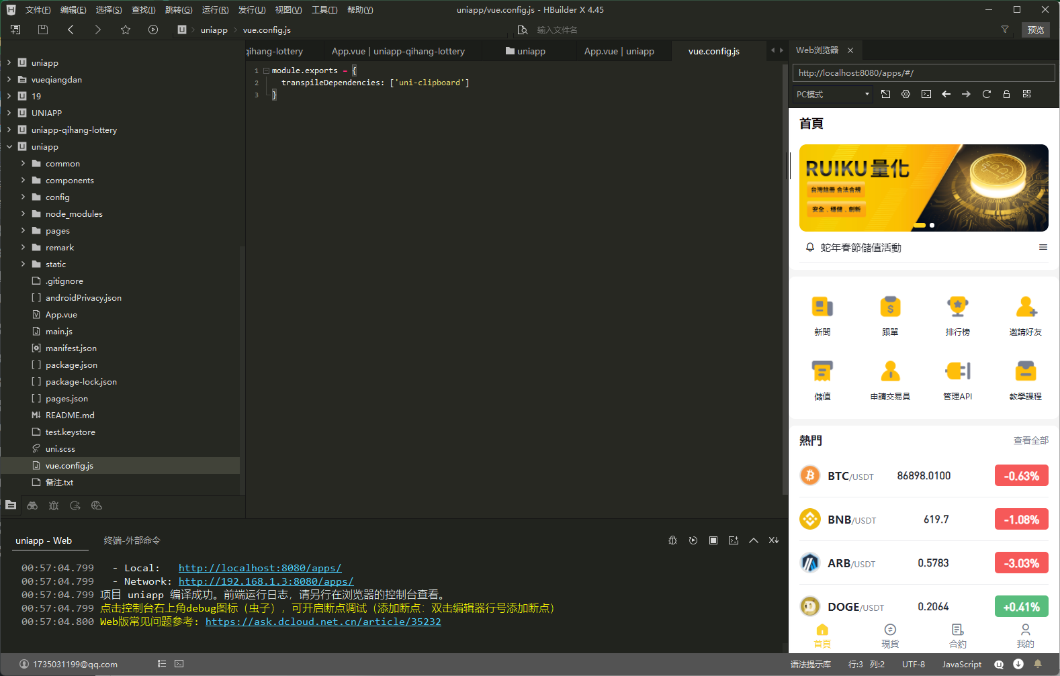Toggle the lock icon in browser toolbar
Viewport: 1060px width, 676px height.
click(1006, 94)
